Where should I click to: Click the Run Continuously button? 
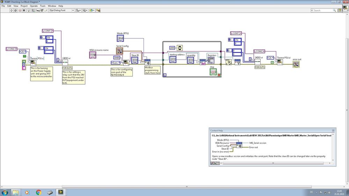click(15, 10)
